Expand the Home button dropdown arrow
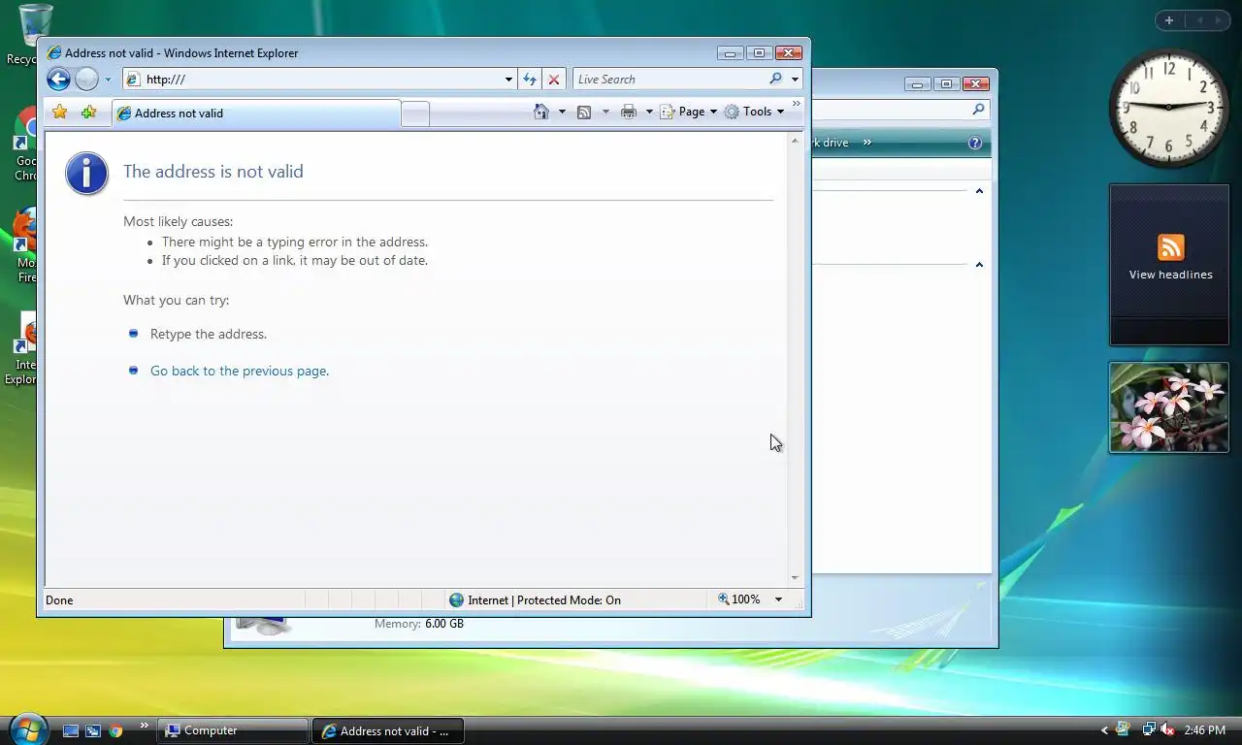 click(x=562, y=112)
